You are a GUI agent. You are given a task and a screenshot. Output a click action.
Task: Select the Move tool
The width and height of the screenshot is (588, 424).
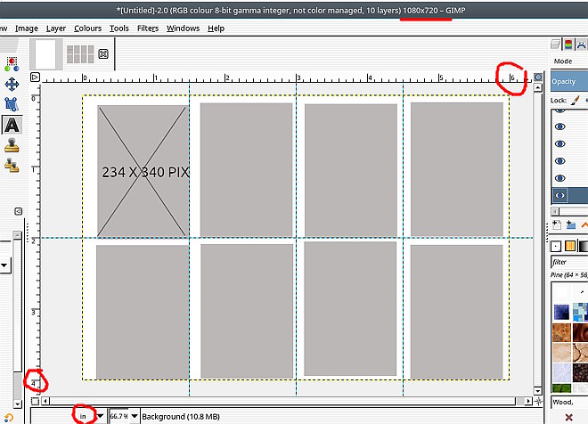12,85
